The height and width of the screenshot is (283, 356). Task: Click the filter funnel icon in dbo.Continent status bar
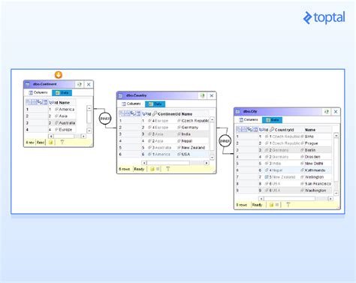point(62,143)
